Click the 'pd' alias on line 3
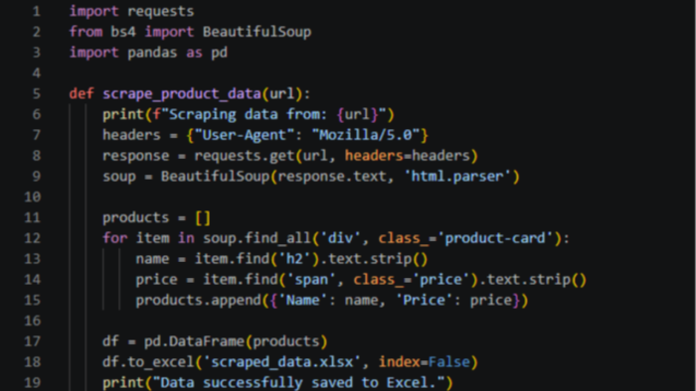Image resolution: width=696 pixels, height=391 pixels. click(220, 53)
